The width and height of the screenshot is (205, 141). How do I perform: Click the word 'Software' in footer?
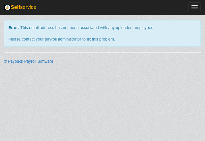45,62
